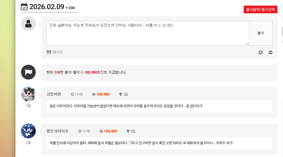Open the 출석달력/출석정책 red button
Viewport: 283px width, 157px height.
point(261,9)
